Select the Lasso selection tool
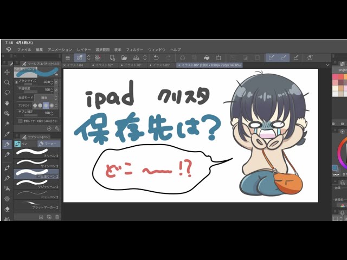Image resolution: width=347 pixels, height=260 pixels. click(x=7, y=93)
